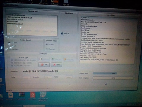Click the STOP button with red icon
Viewport: 142px width, 107px height.
(x=44, y=64)
